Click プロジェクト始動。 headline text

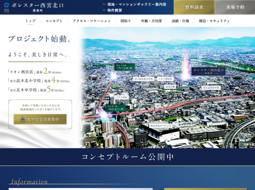(x=40, y=39)
